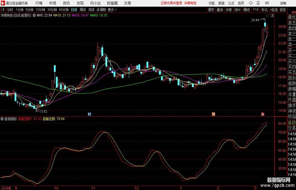Switch to the 1分钟 period tab
This screenshot has height=190, width=296.
[19, 10]
